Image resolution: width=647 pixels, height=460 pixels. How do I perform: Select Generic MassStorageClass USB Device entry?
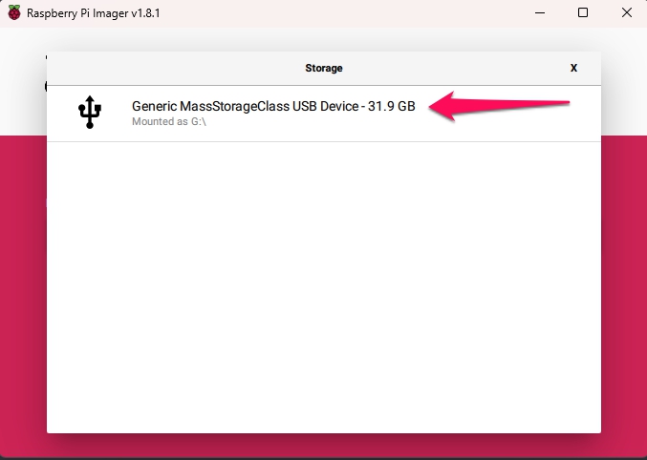click(x=272, y=107)
